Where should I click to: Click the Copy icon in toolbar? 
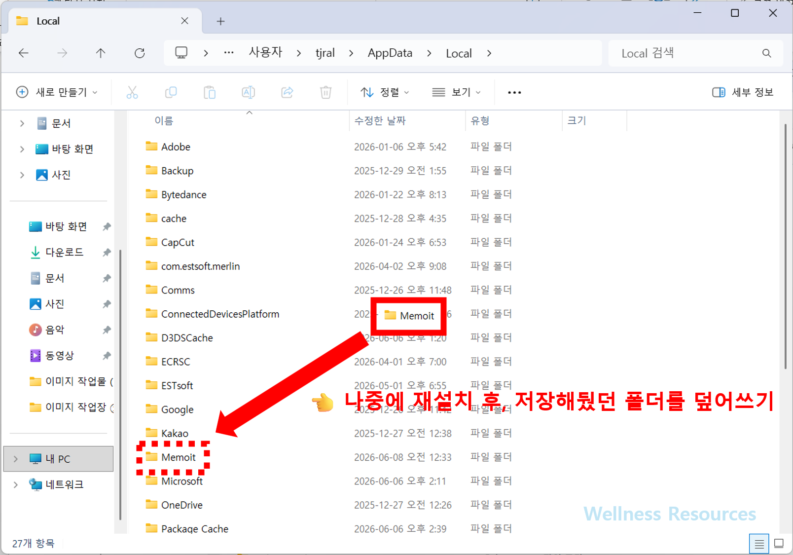(171, 92)
